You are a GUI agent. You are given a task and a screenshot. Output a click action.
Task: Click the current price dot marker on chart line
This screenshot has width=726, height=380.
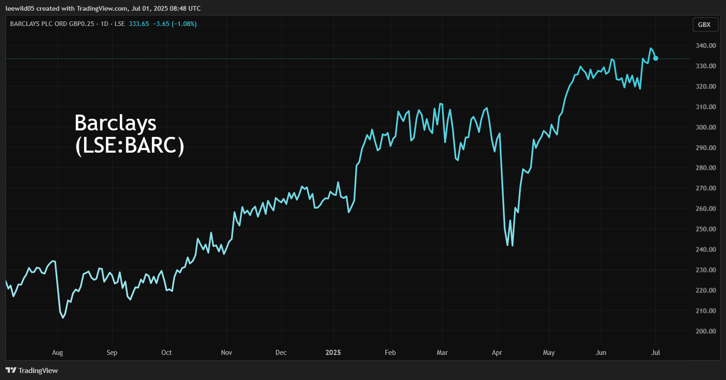click(x=655, y=58)
